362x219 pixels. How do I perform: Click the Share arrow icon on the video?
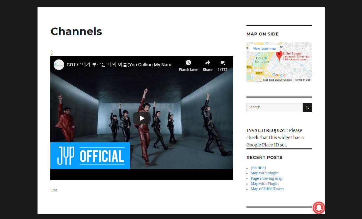(207, 62)
